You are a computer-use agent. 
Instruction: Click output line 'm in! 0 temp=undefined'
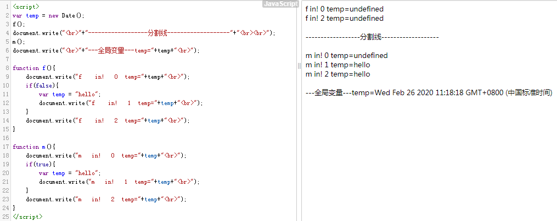346,56
